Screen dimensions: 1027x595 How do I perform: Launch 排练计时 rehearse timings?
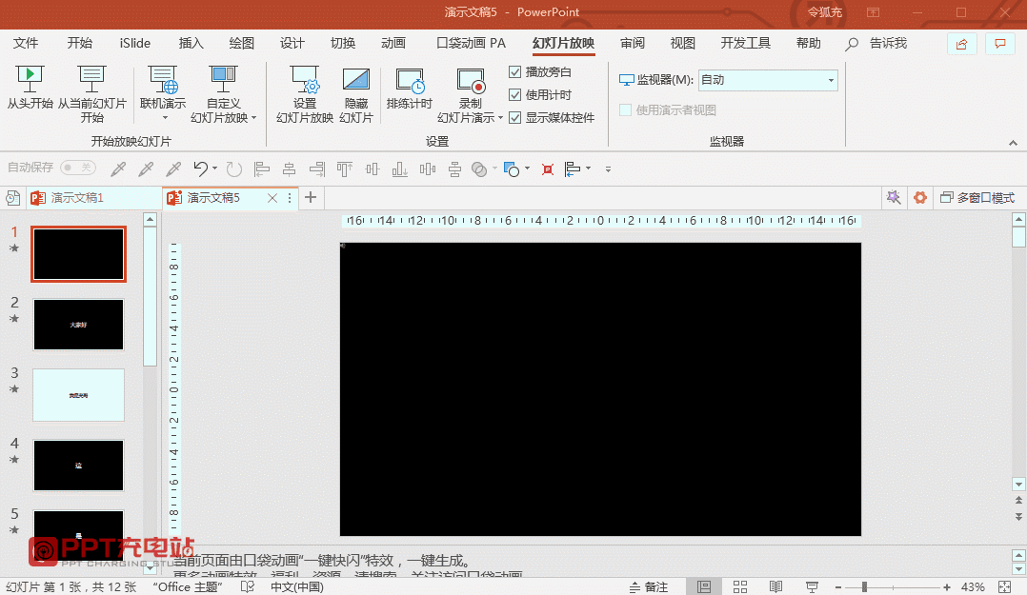coord(410,87)
